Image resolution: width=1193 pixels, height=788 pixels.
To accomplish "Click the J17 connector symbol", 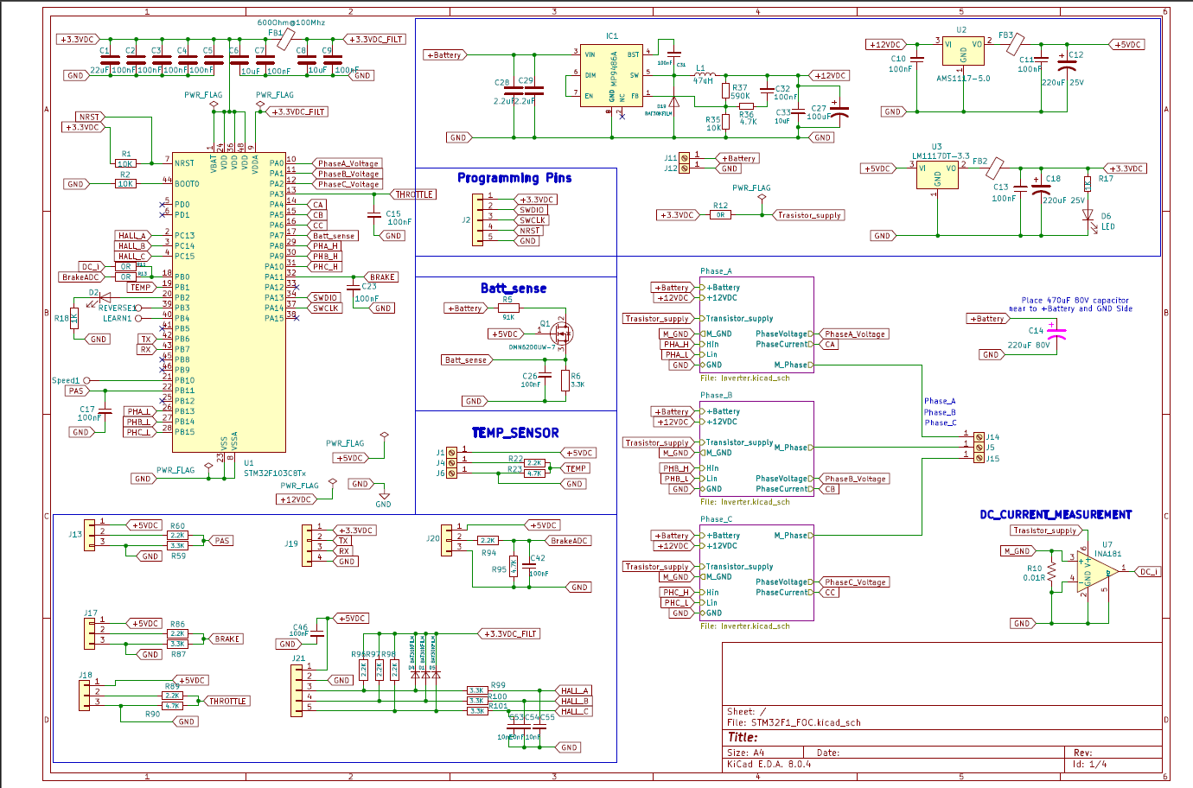I will (88, 632).
